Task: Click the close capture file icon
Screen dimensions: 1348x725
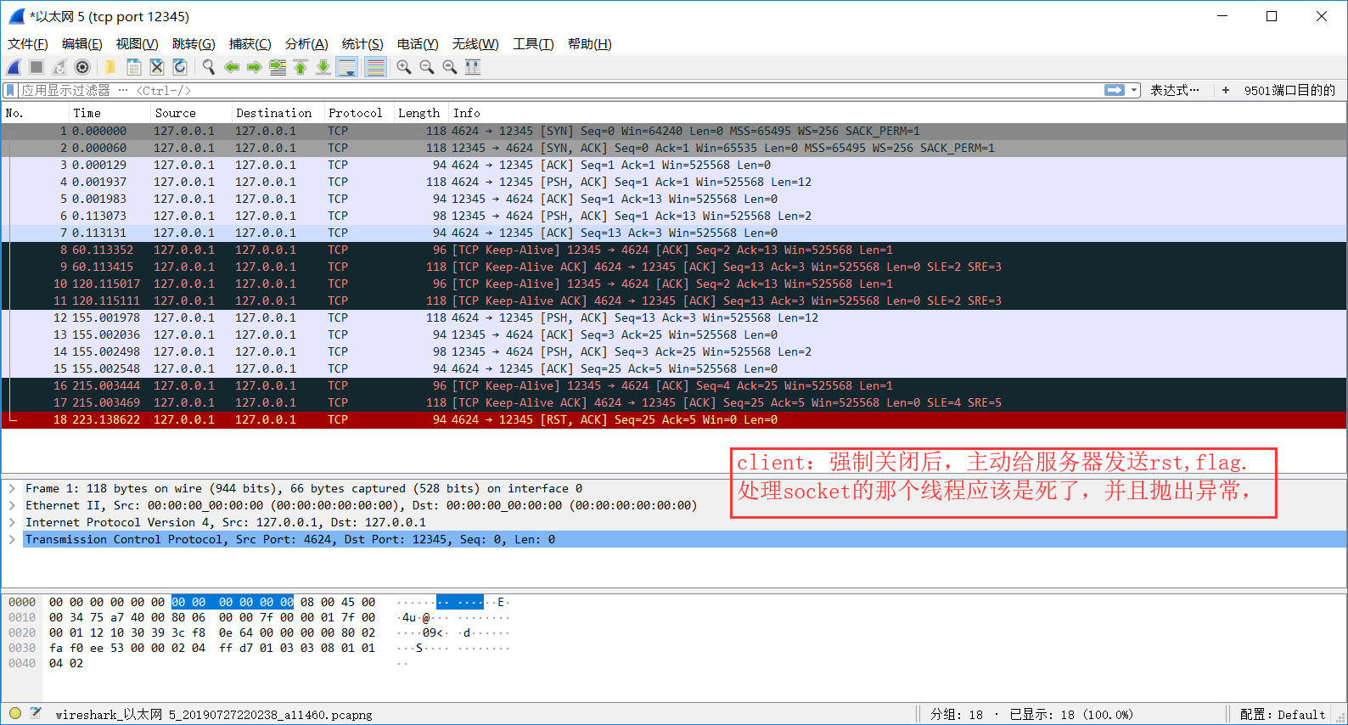Action: point(157,67)
